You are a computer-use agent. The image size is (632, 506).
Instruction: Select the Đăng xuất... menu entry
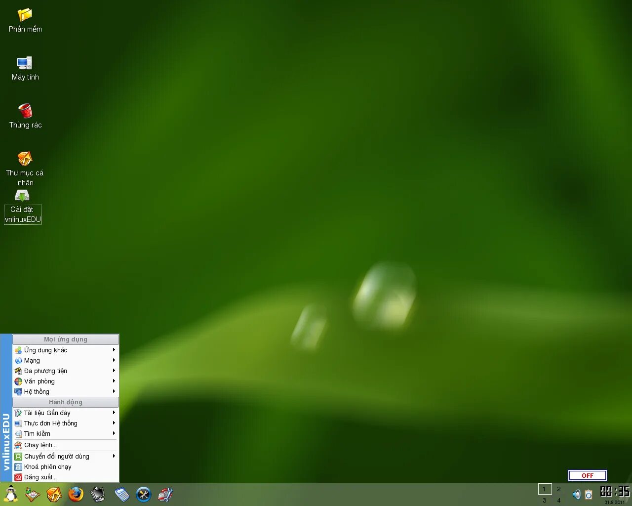[66, 477]
